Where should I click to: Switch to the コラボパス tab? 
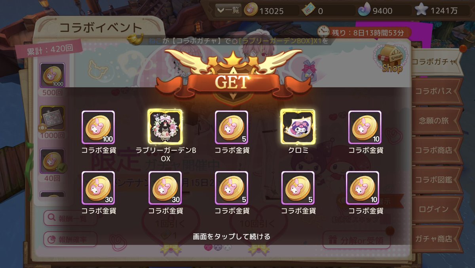coord(433,91)
